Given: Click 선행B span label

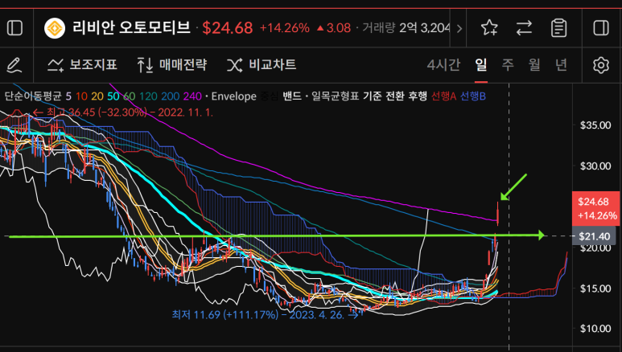Looking at the screenshot, I should (472, 96).
